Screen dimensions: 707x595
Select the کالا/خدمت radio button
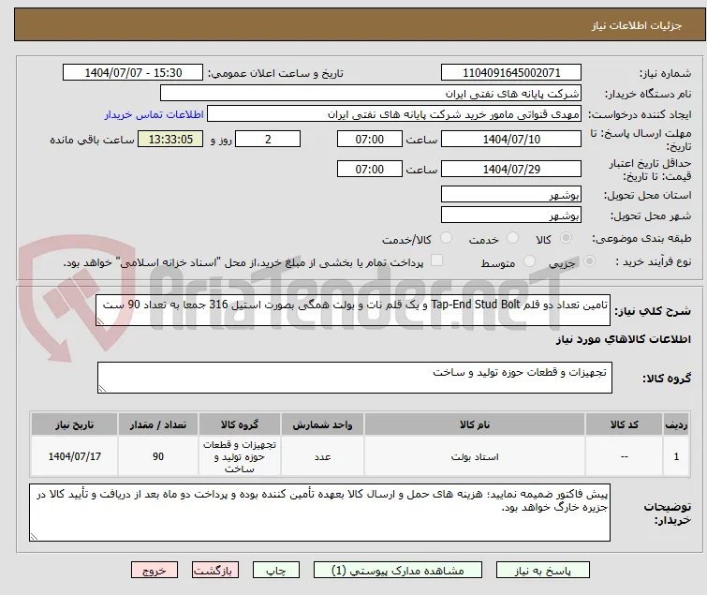tap(446, 238)
